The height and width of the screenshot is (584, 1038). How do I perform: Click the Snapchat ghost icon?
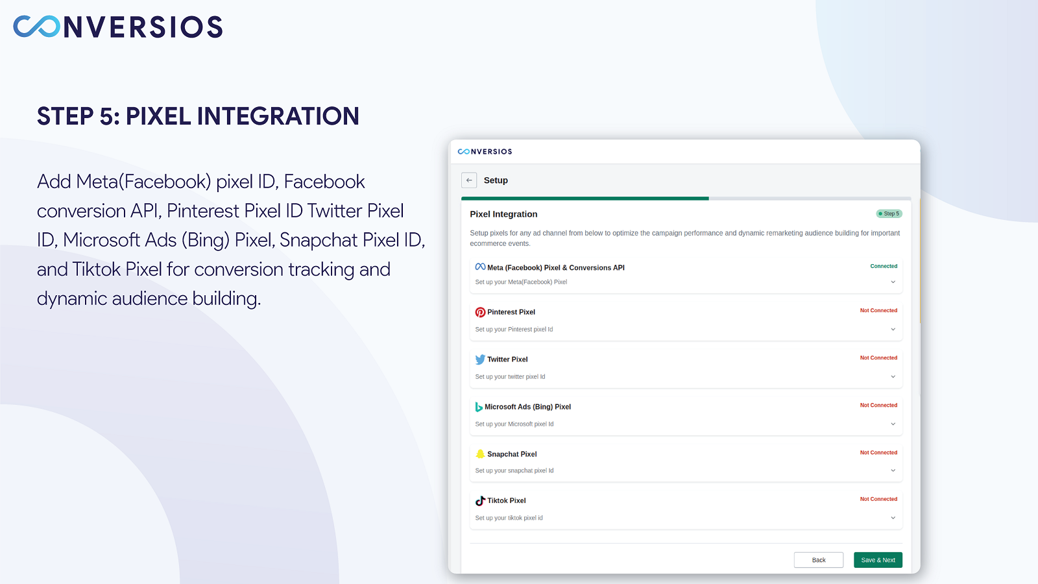[480, 454]
